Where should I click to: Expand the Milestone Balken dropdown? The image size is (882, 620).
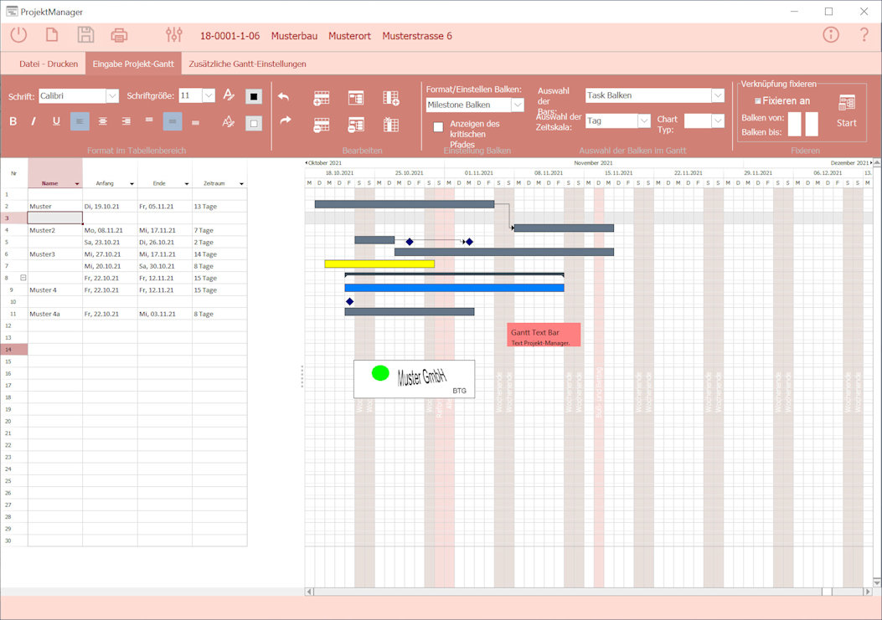[x=517, y=105]
